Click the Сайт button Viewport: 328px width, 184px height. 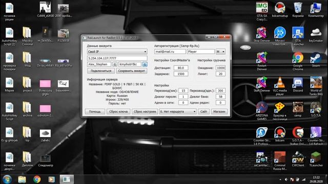click(204, 111)
